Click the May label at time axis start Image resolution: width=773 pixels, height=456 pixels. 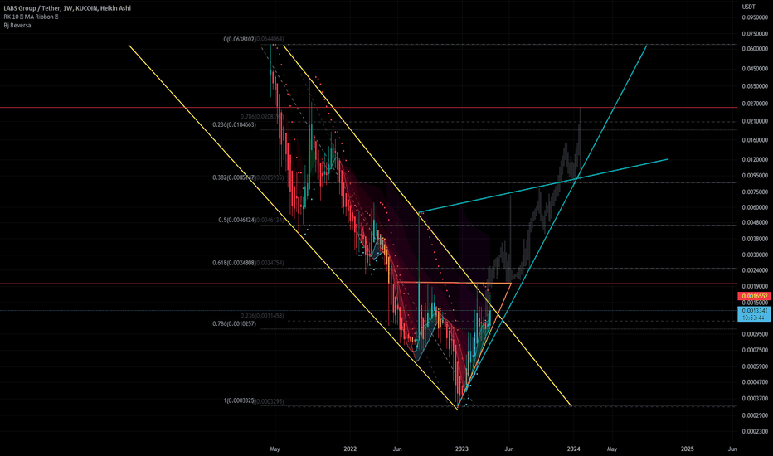click(x=275, y=449)
